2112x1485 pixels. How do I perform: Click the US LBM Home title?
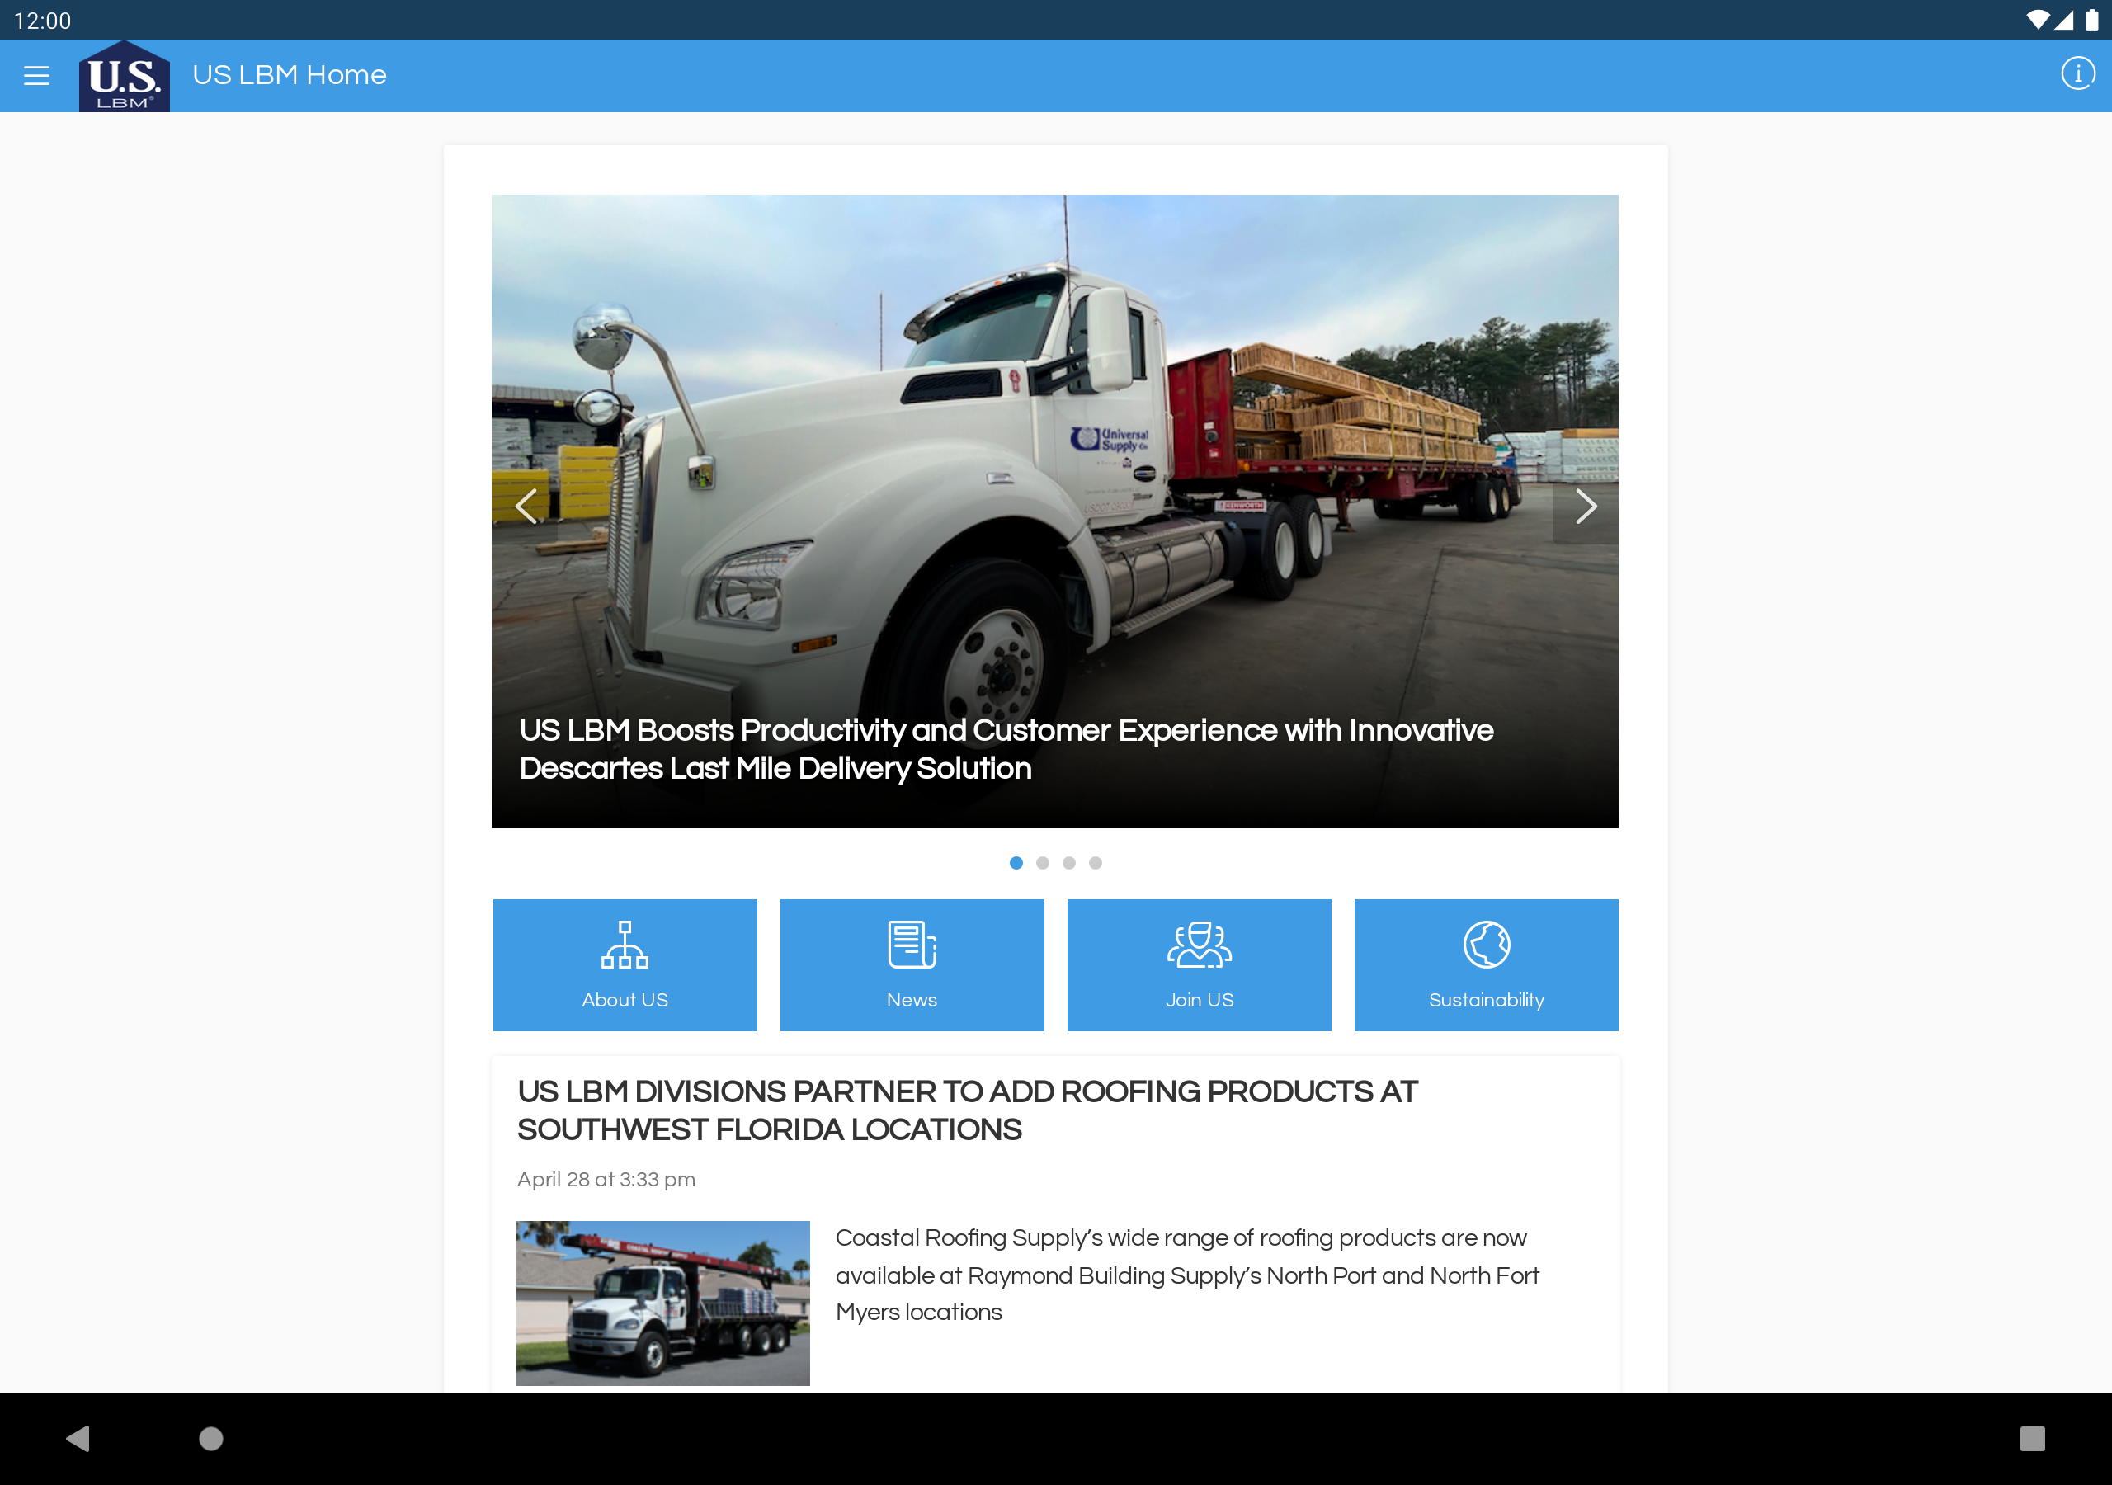point(289,74)
